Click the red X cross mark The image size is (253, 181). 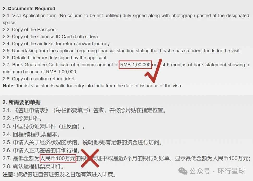coord(90,158)
